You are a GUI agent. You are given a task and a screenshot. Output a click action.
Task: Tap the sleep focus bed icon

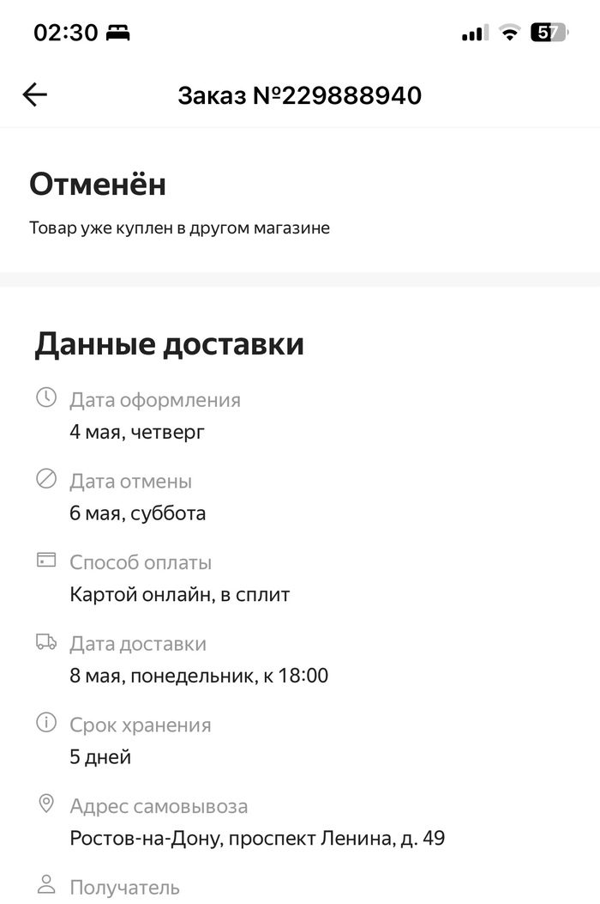click(x=117, y=33)
